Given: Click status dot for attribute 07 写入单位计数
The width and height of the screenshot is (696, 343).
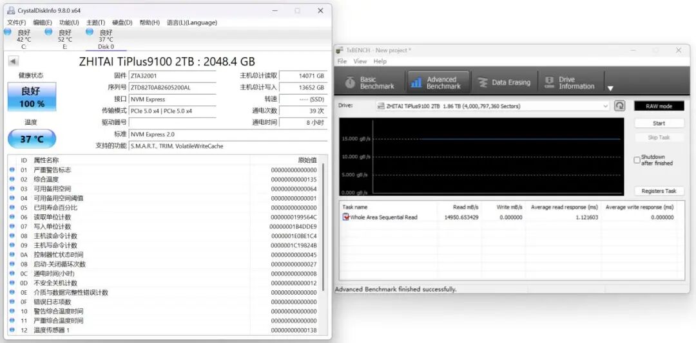Looking at the screenshot, I should tap(12, 226).
